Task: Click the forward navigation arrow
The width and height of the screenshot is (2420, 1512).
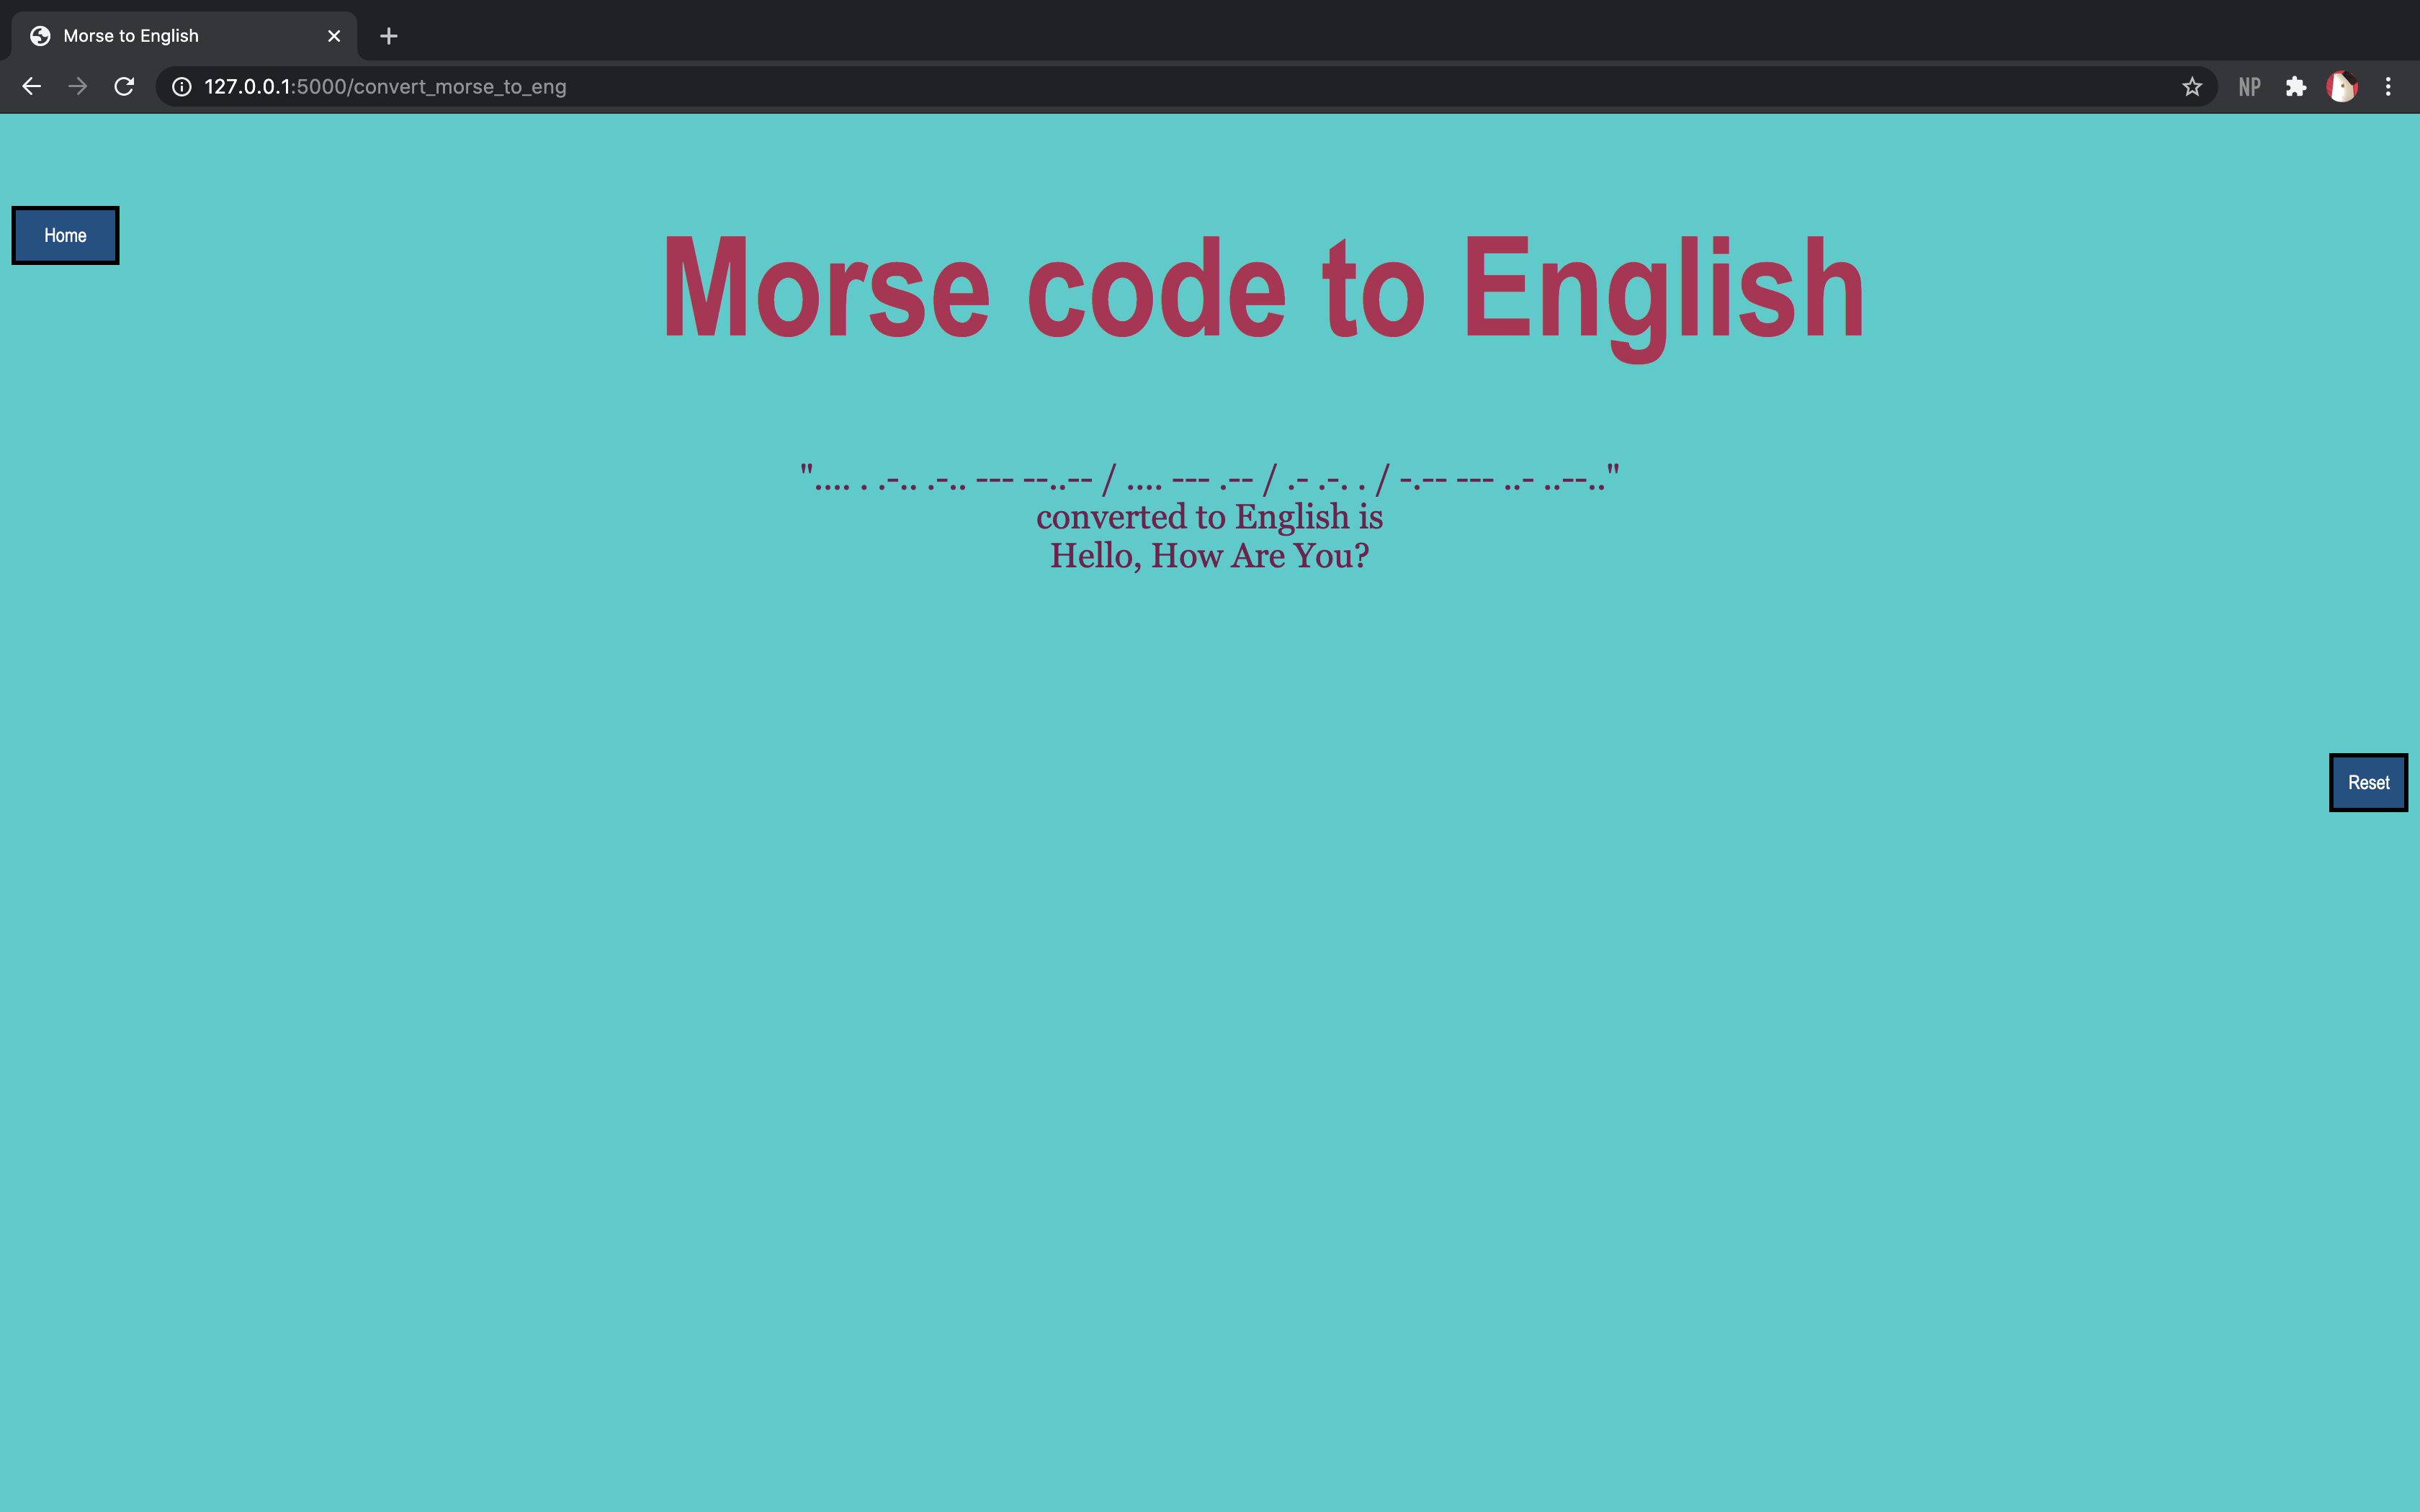Action: click(77, 86)
